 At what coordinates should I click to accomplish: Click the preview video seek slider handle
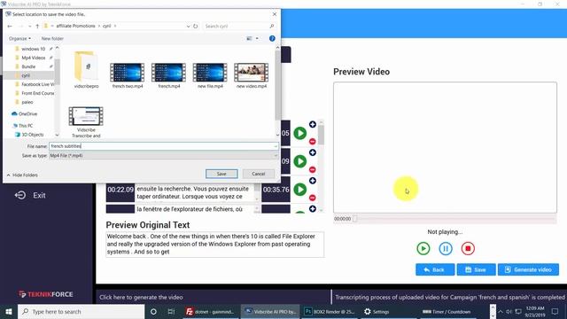point(354,219)
